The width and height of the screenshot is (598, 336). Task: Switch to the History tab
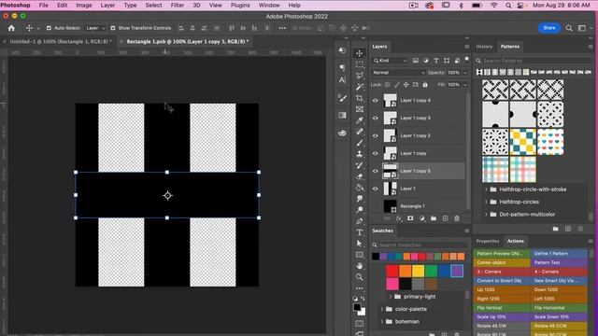click(x=484, y=47)
